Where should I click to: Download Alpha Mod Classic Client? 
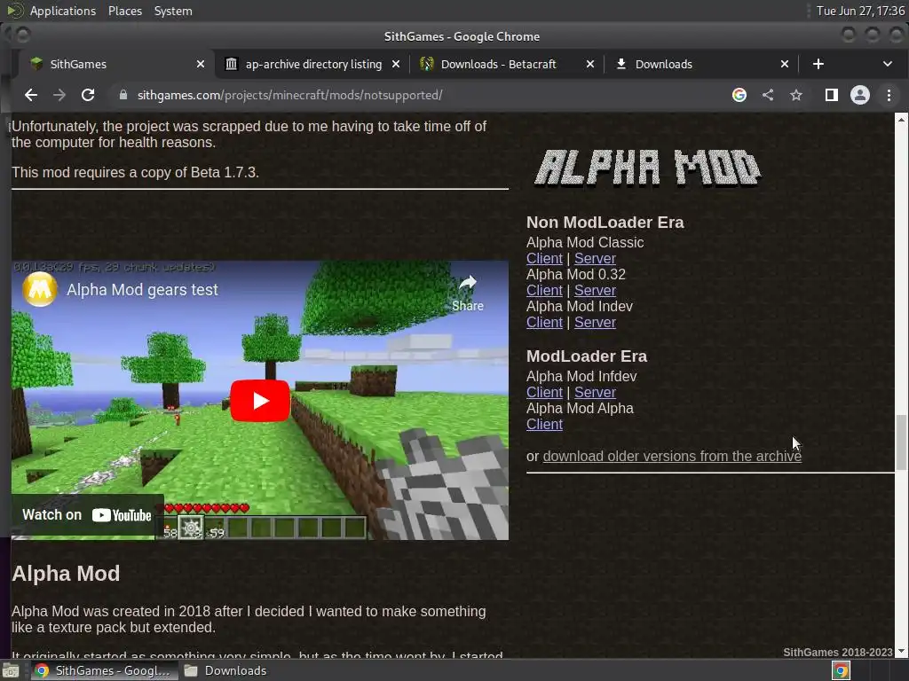[544, 258]
